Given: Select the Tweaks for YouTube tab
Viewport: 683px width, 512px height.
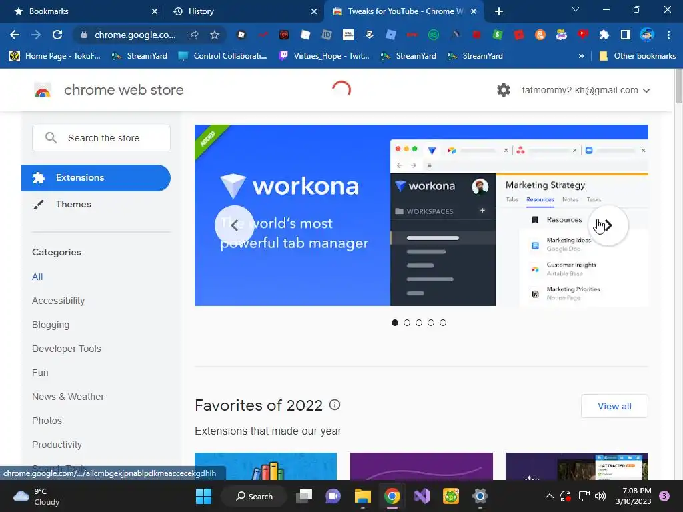Looking at the screenshot, I should click(x=404, y=11).
